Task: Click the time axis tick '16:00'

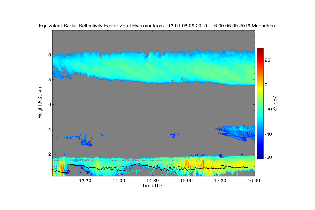Action: point(254,181)
